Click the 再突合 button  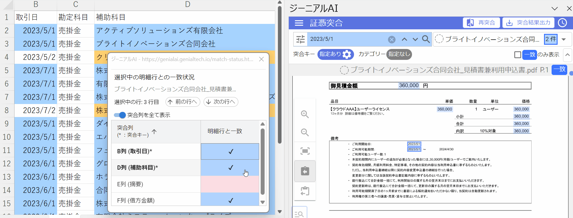click(x=481, y=23)
